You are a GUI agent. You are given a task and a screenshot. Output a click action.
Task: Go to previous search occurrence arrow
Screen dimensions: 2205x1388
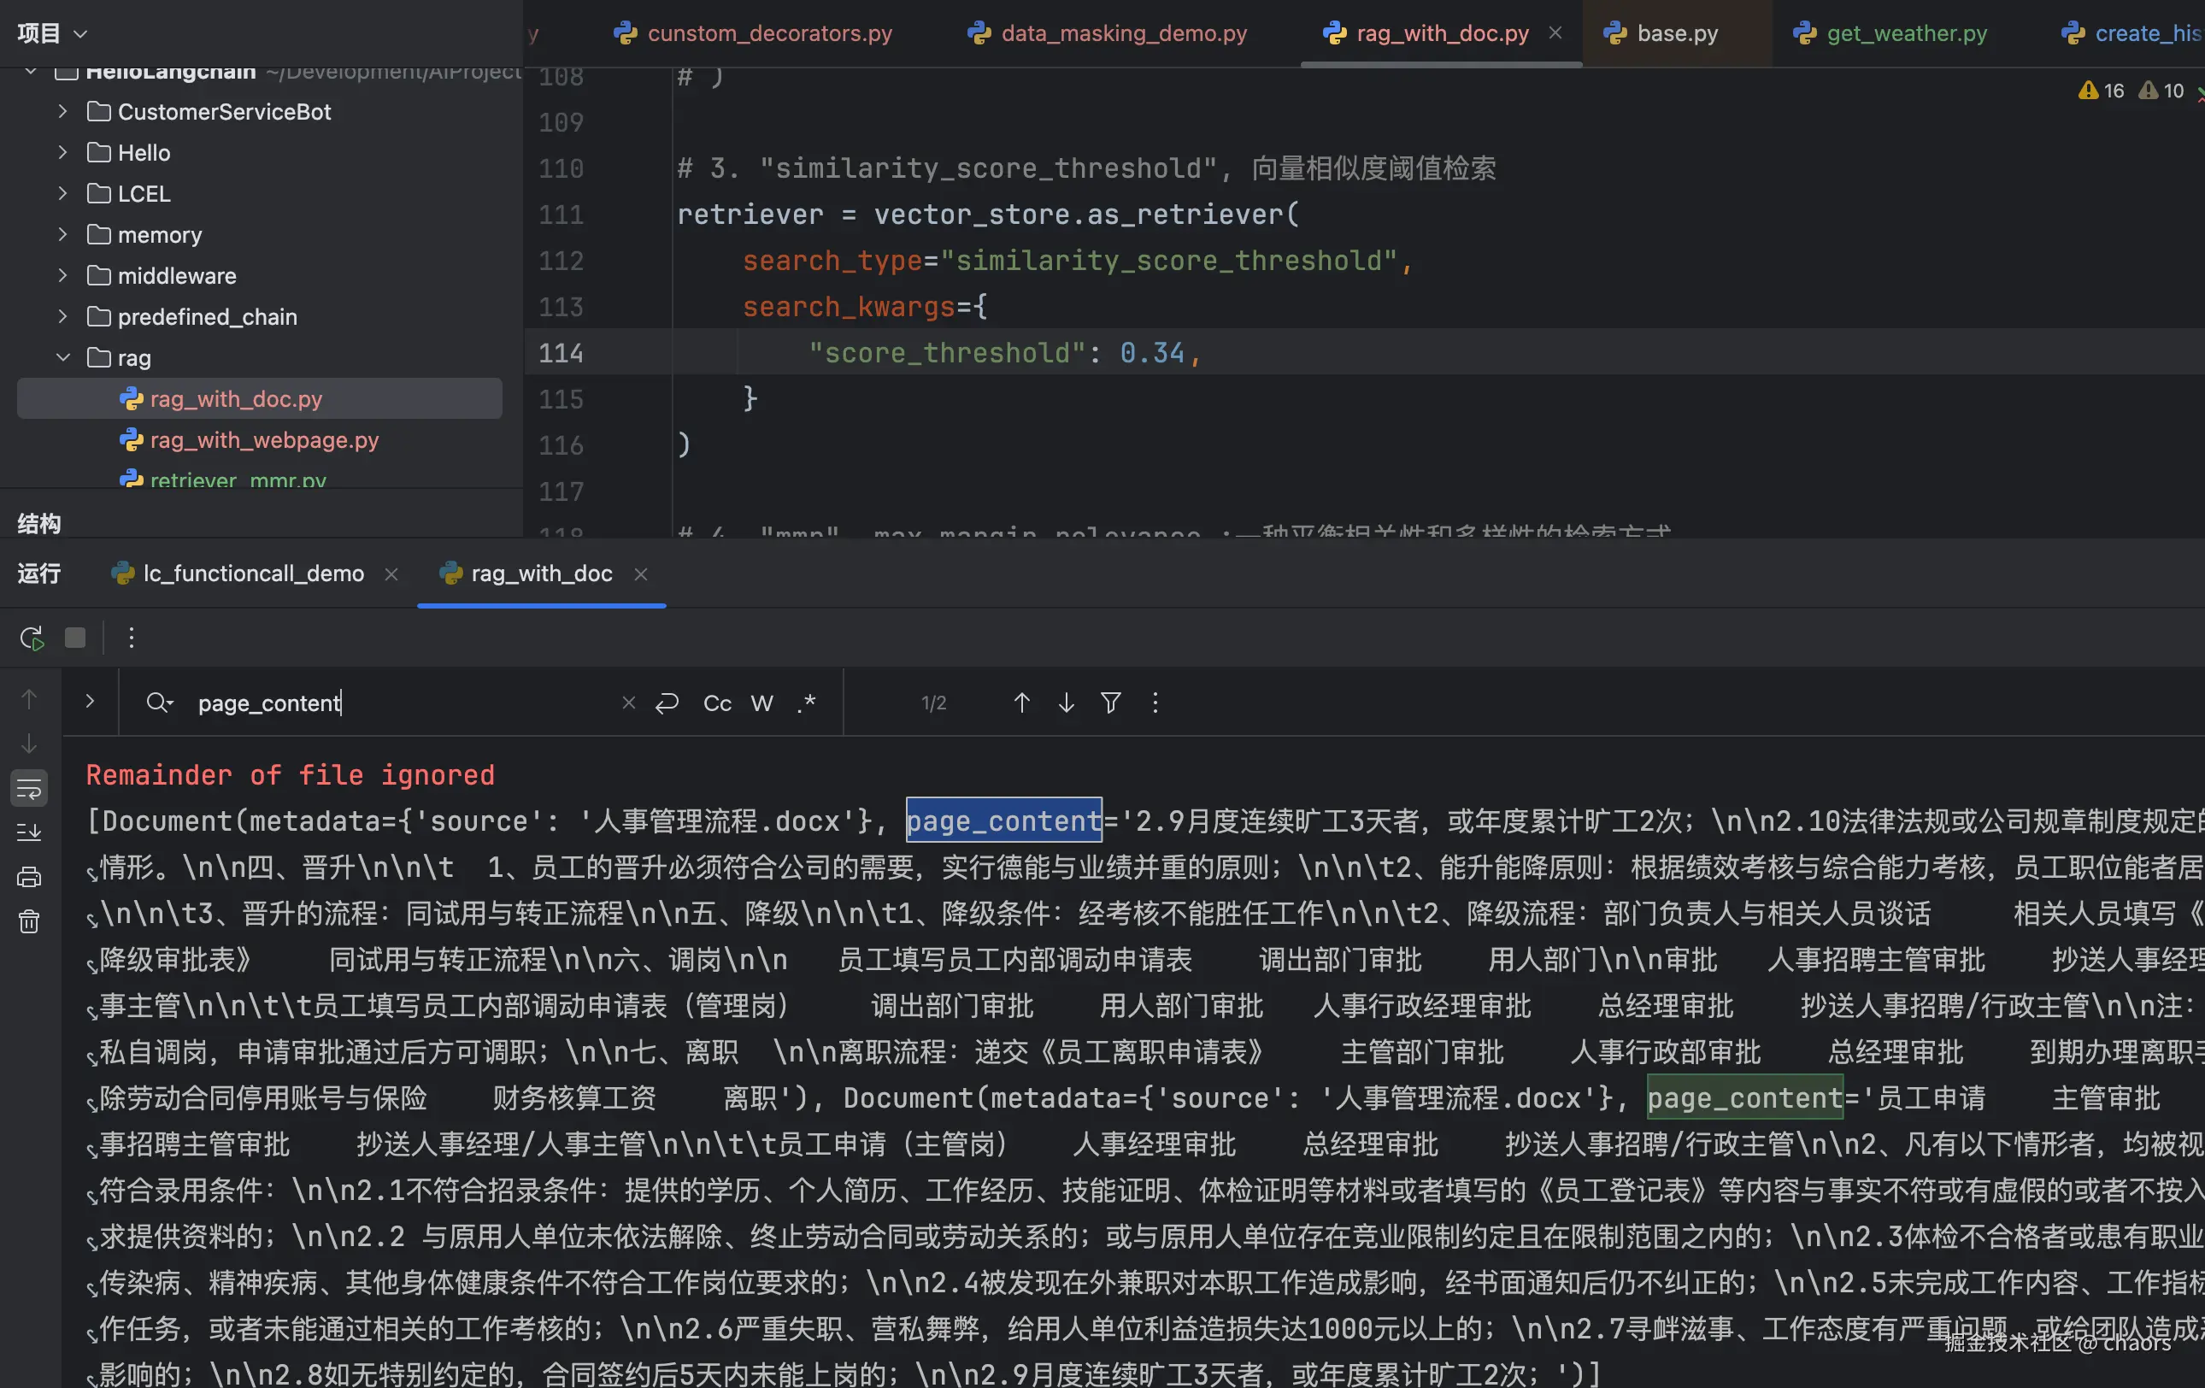pyautogui.click(x=1022, y=703)
